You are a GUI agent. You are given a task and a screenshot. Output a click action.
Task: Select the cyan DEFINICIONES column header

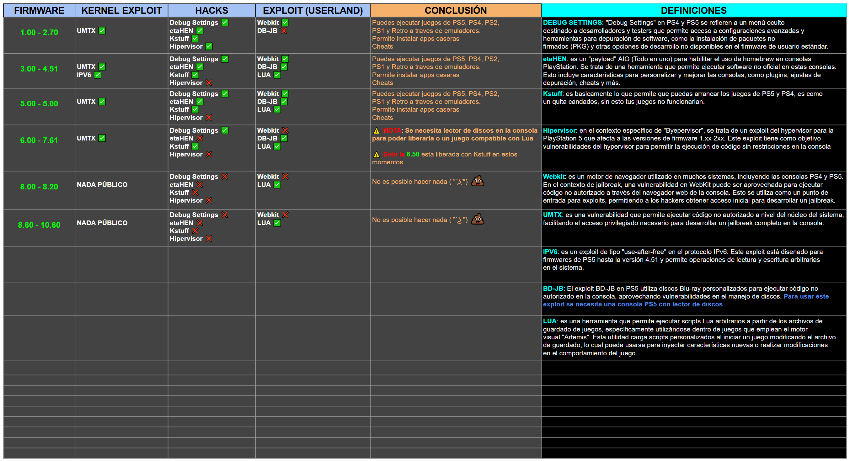coord(694,10)
